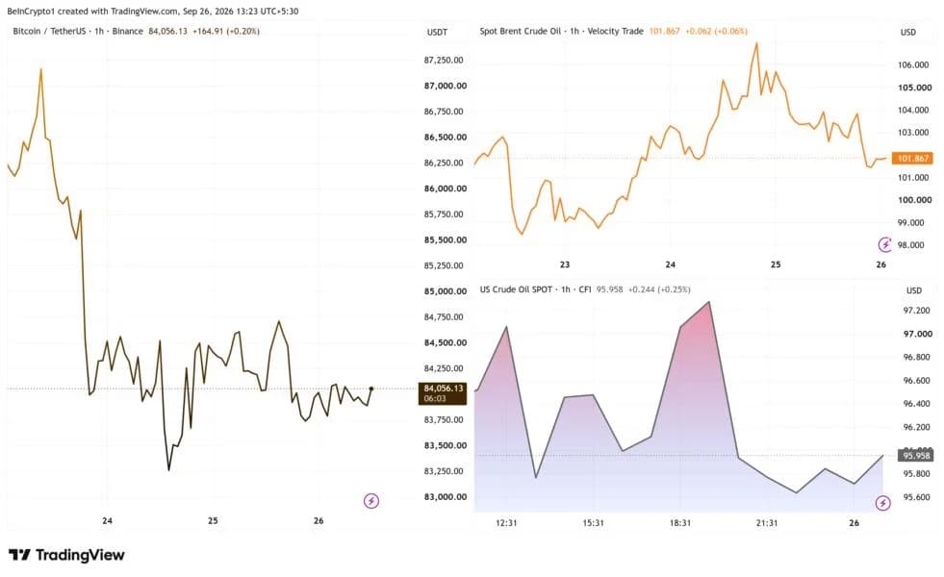Click the latest Bitcoin price dot marker

coord(370,389)
